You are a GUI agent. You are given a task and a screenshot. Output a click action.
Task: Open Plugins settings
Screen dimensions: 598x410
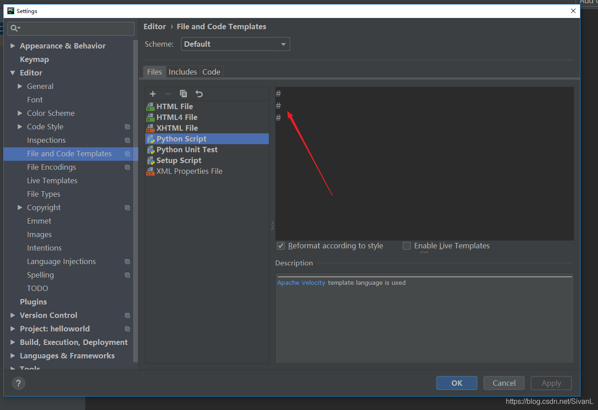(33, 302)
